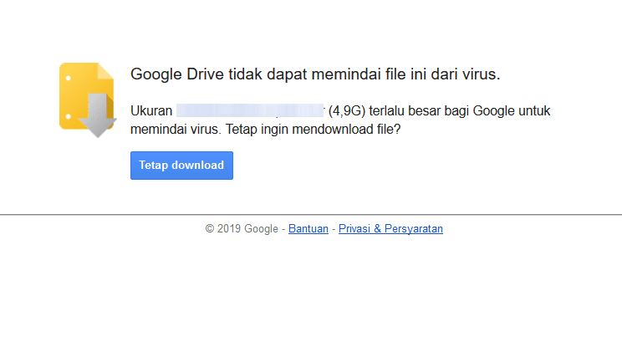Screen dimensions: 622x347
Task: Click the word "virus." ending the heading
Action: tap(480, 74)
